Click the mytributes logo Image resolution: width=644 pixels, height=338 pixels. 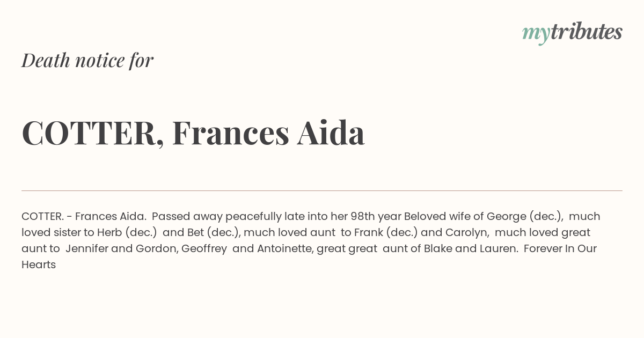coord(572,33)
